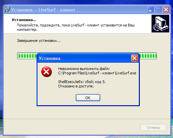Click the installer setup icon in the title bar
Screen dimensions: 173x138
7,9
